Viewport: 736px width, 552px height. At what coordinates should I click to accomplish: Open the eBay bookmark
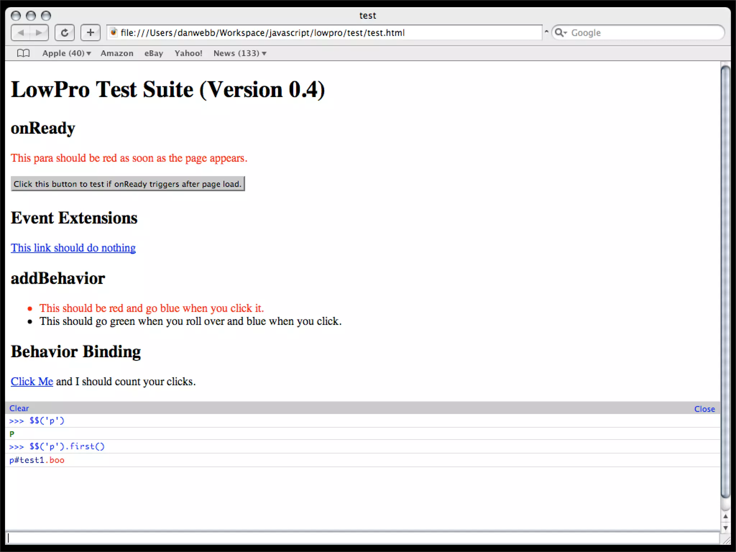coord(153,53)
